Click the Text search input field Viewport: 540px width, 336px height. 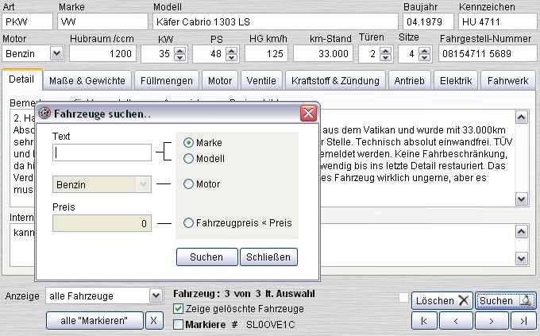click(102, 153)
